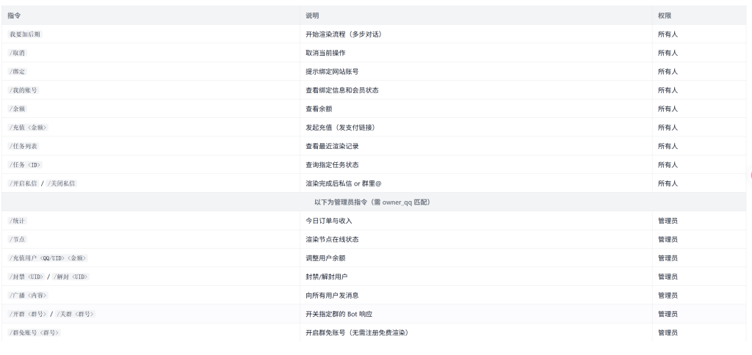Click the 开启群免账号 description cell

(x=356, y=333)
